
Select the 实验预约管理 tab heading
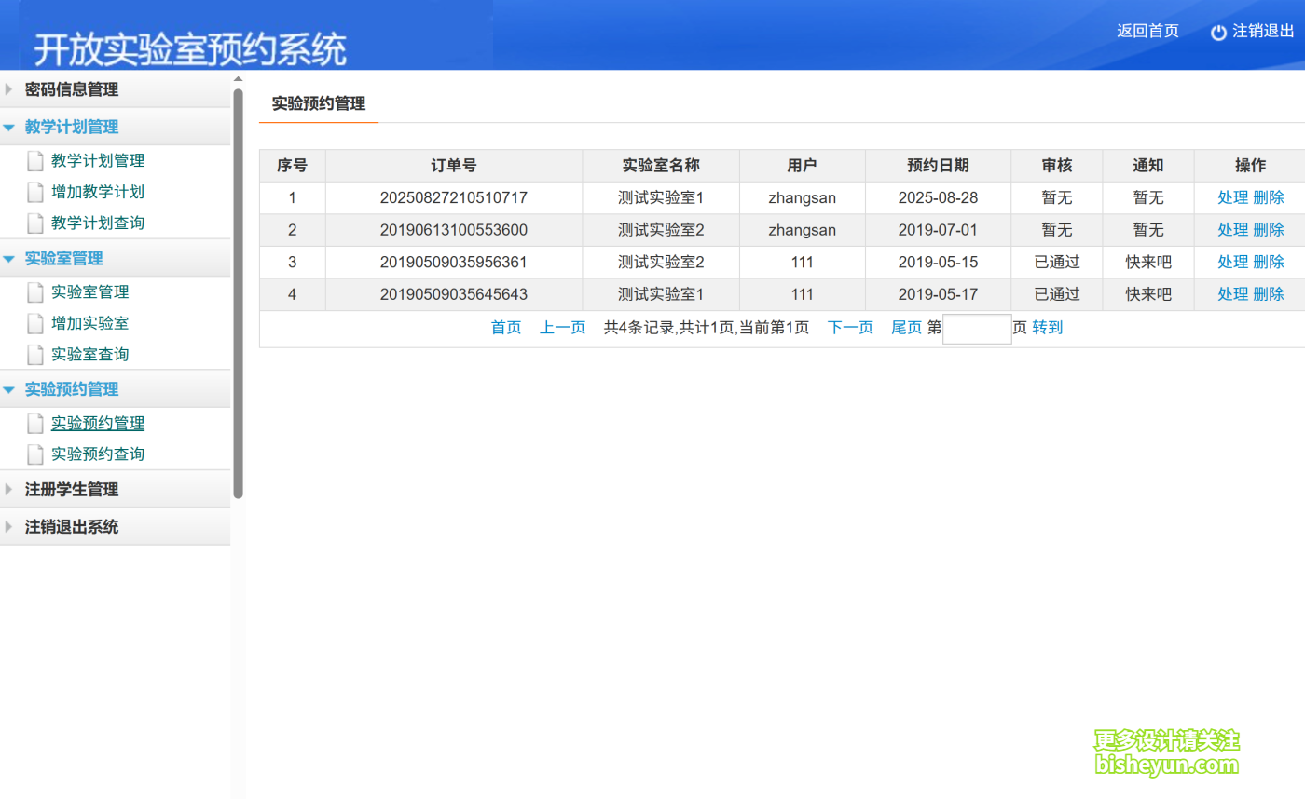[319, 104]
